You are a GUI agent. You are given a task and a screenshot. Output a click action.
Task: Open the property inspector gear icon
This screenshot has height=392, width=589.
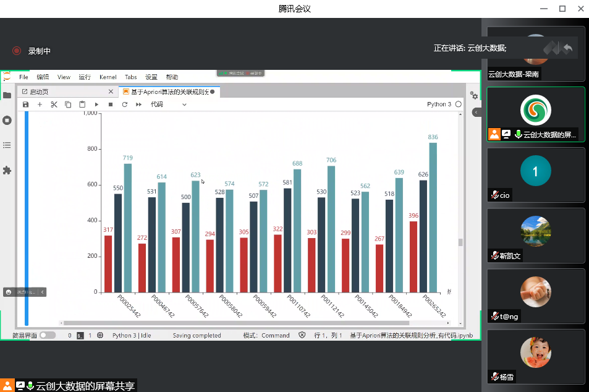pyautogui.click(x=473, y=95)
